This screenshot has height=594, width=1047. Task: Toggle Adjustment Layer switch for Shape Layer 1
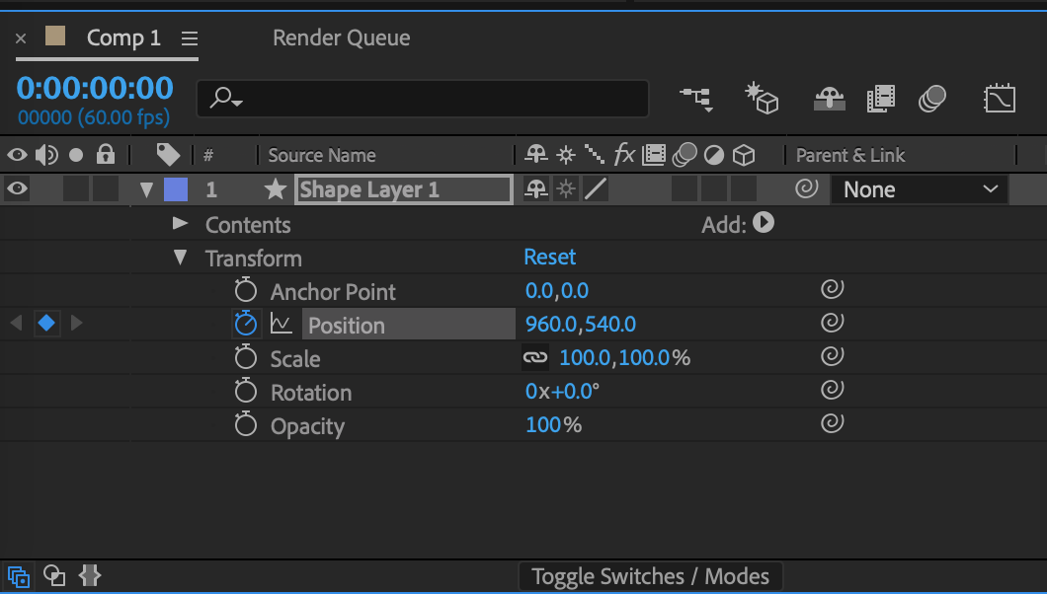(x=714, y=189)
